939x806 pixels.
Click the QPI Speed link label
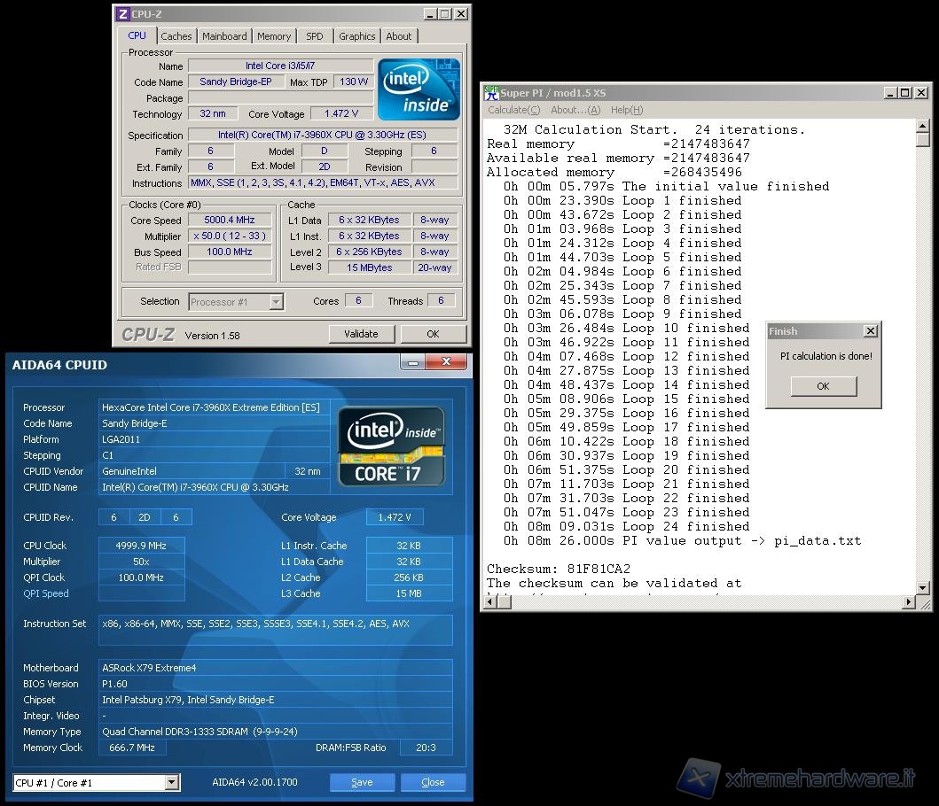point(46,593)
